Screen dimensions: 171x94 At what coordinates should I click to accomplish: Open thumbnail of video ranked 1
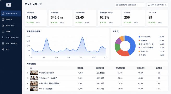[x=34, y=73]
